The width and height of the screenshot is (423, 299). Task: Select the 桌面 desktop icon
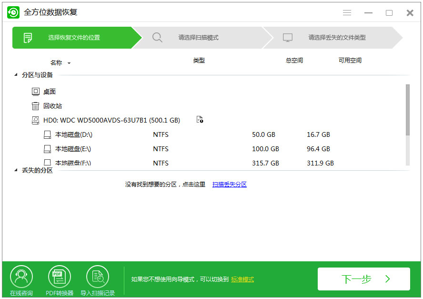point(36,92)
